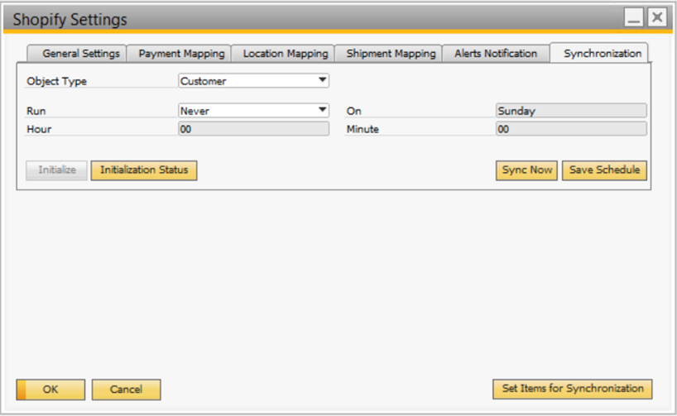Click the Hour input field
Viewport: 677px width, 416px height.
pos(253,129)
